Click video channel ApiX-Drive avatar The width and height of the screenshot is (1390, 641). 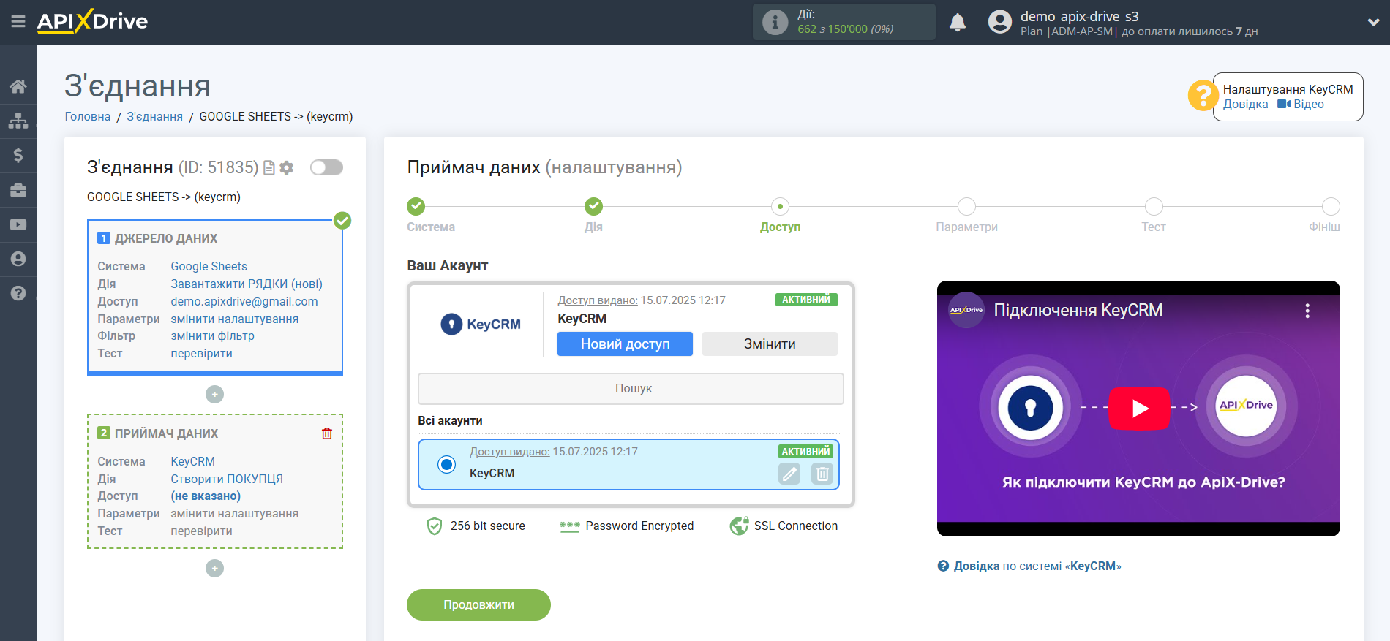point(966,310)
